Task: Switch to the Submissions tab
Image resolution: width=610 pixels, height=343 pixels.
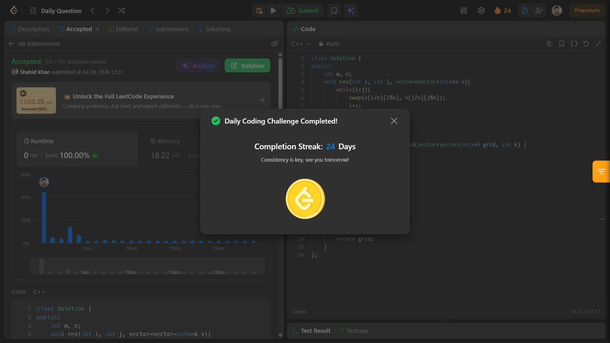Action: point(168,29)
